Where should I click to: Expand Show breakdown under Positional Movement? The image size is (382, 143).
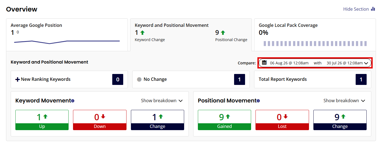344,101
